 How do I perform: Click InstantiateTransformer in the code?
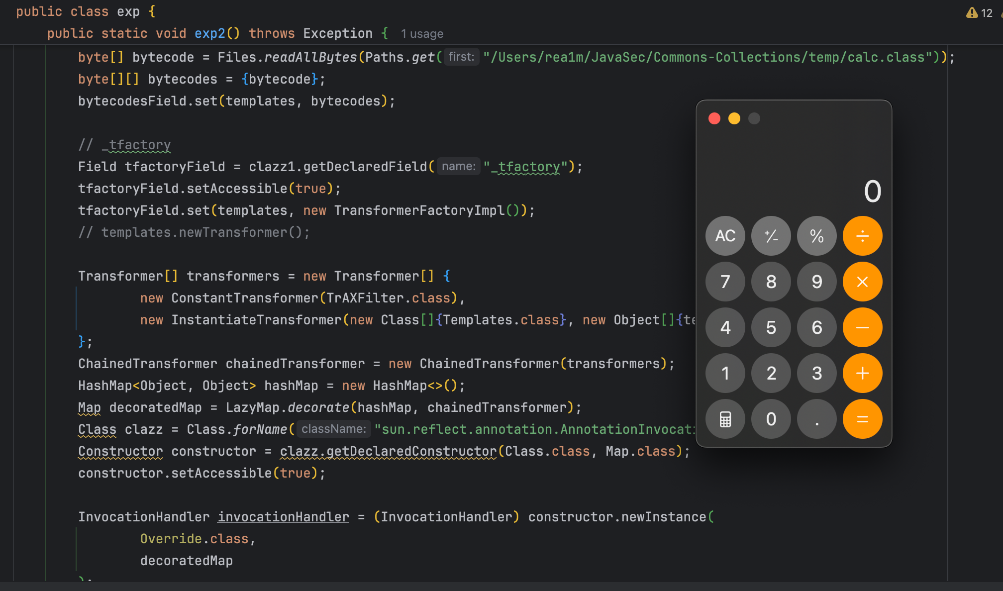(x=256, y=320)
